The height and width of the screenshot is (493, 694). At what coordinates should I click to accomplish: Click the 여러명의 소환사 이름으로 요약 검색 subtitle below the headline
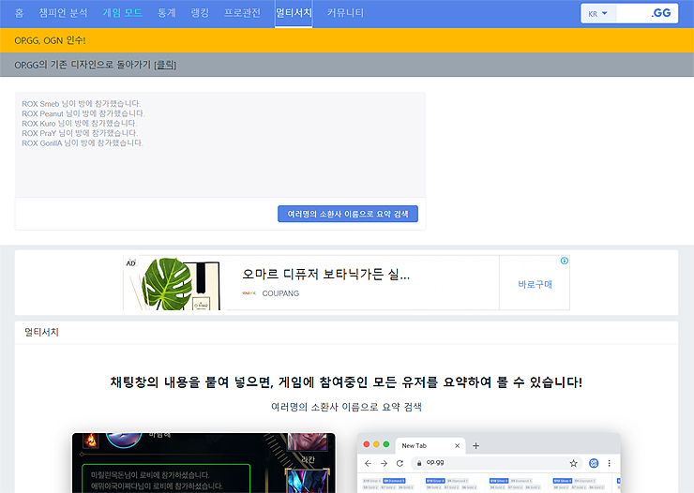(346, 407)
